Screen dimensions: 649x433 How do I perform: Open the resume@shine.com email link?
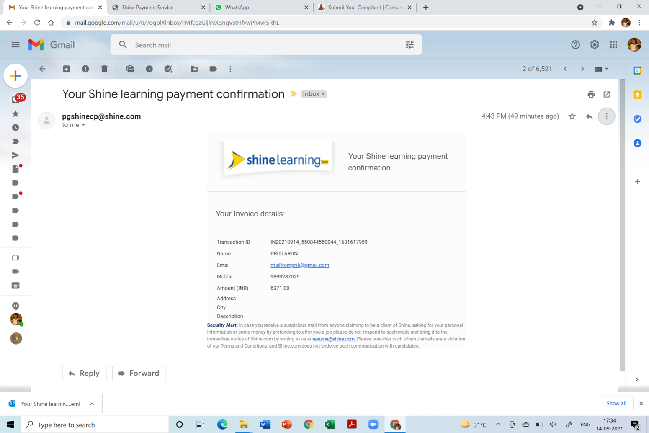(x=334, y=339)
